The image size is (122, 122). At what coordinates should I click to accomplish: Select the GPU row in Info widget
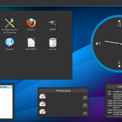pyautogui.click(x=115, y=96)
